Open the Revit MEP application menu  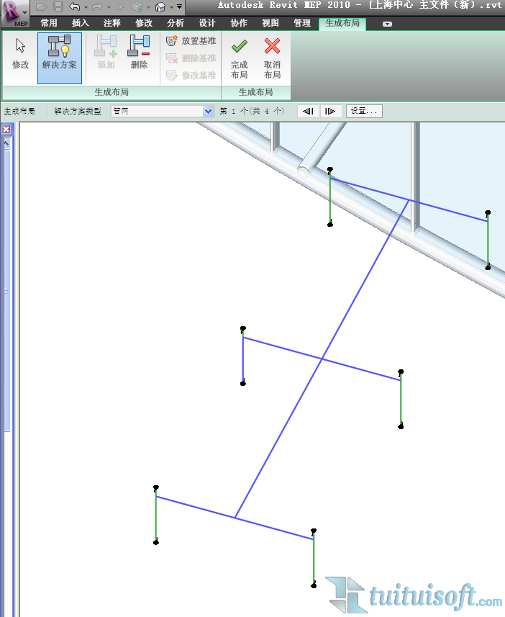tap(15, 9)
